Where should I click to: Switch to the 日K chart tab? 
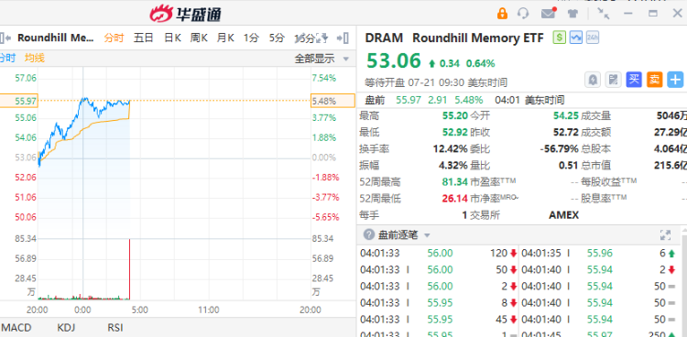172,38
